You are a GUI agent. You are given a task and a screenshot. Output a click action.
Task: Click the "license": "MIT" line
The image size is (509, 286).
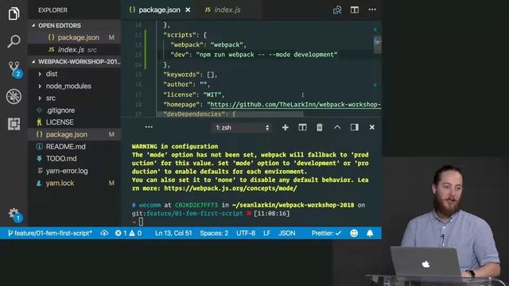[x=194, y=95]
